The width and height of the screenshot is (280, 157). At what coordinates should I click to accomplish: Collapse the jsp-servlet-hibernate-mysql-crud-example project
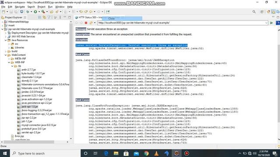[2, 29]
